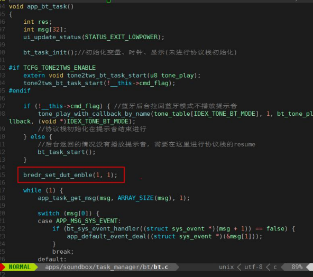Click the break; statement
This screenshot has width=313, height=277.
63,252
